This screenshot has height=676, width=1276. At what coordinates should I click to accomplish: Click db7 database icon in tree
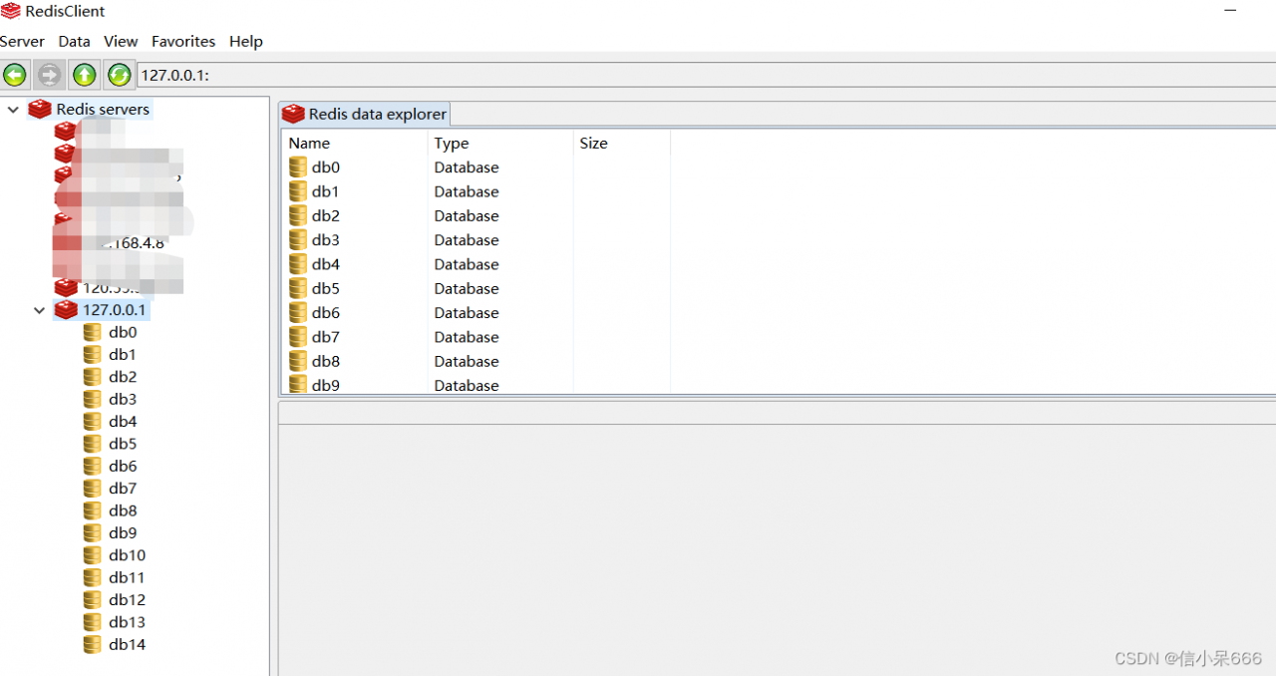coord(93,489)
